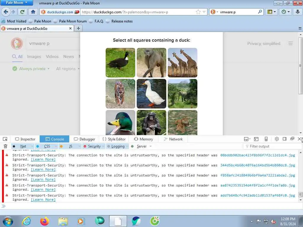This screenshot has height=227, width=303.
Task: Open the URL bar history dropdown arrow
Action: pos(204,12)
